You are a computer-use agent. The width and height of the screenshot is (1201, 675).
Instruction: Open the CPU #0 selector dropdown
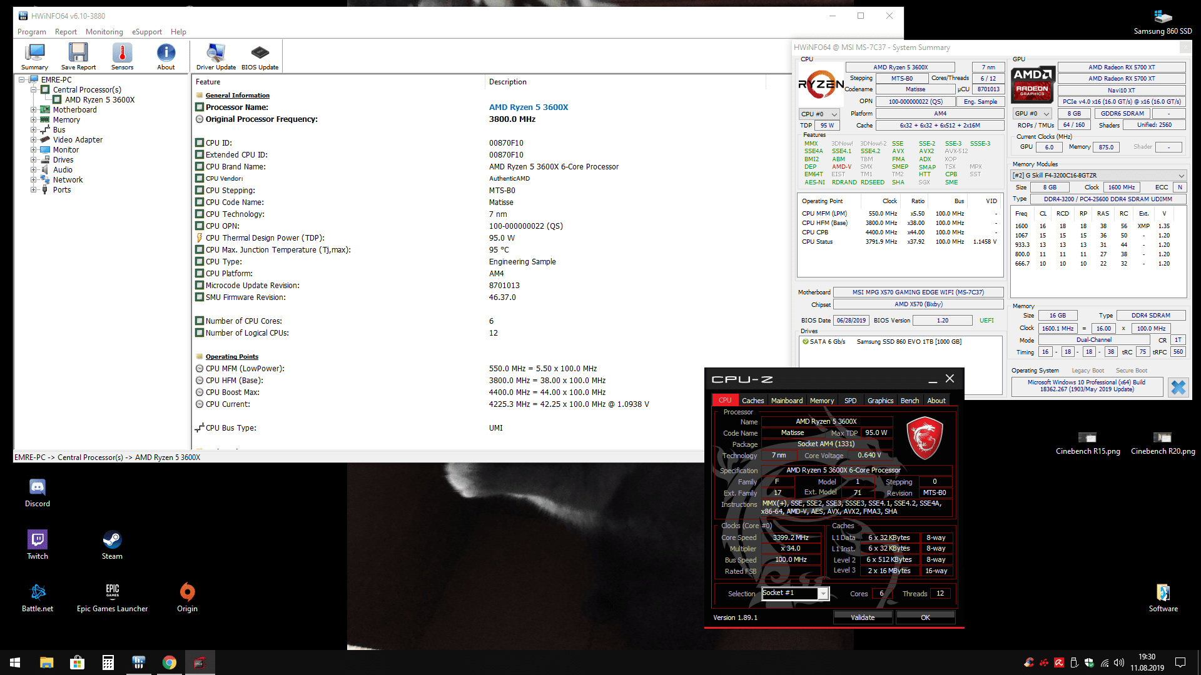coord(819,114)
